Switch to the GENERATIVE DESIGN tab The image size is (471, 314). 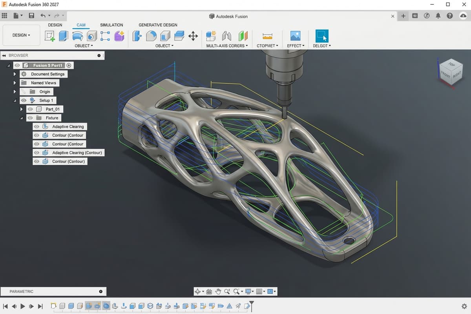tap(158, 25)
